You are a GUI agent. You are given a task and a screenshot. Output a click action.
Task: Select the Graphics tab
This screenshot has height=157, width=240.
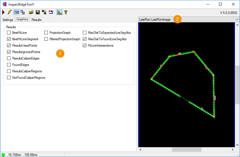pyautogui.click(x=22, y=19)
